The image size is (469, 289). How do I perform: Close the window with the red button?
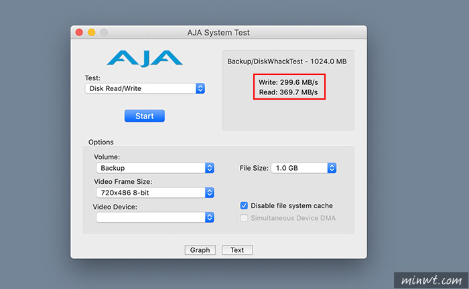pos(79,32)
